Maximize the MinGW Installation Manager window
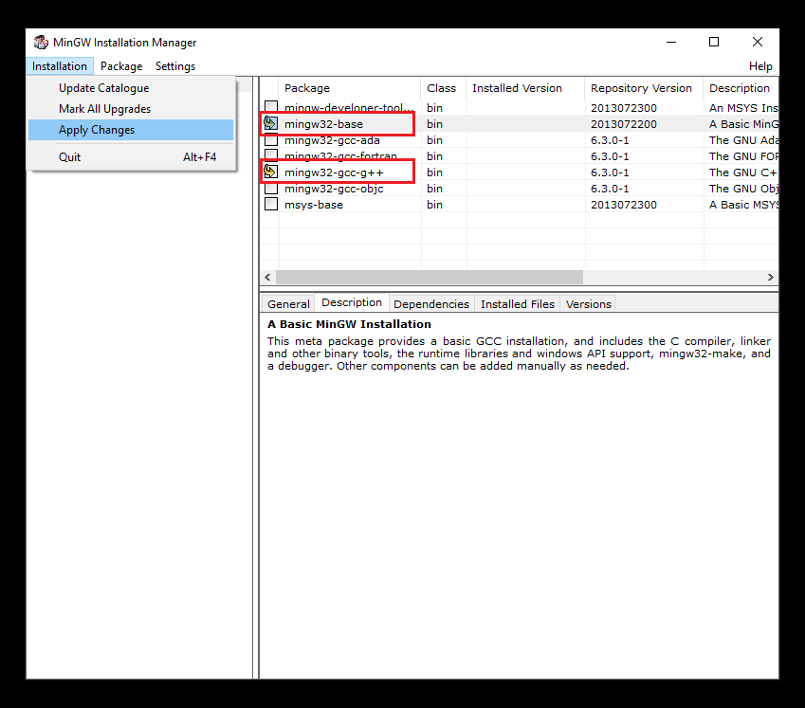805x708 pixels. (x=714, y=42)
